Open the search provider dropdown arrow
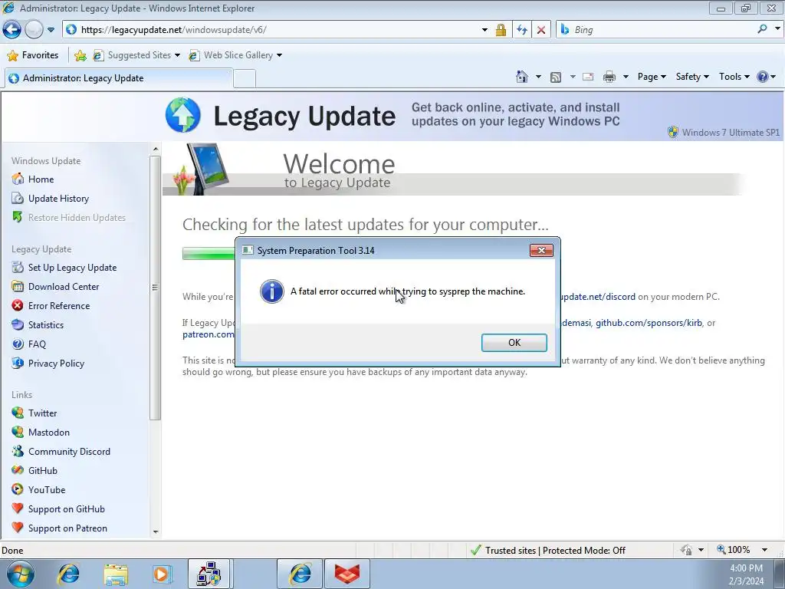 [x=777, y=29]
